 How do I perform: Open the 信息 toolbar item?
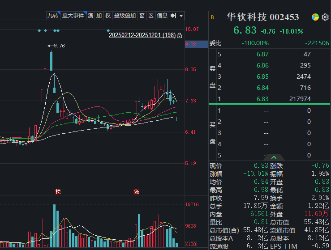162,16
